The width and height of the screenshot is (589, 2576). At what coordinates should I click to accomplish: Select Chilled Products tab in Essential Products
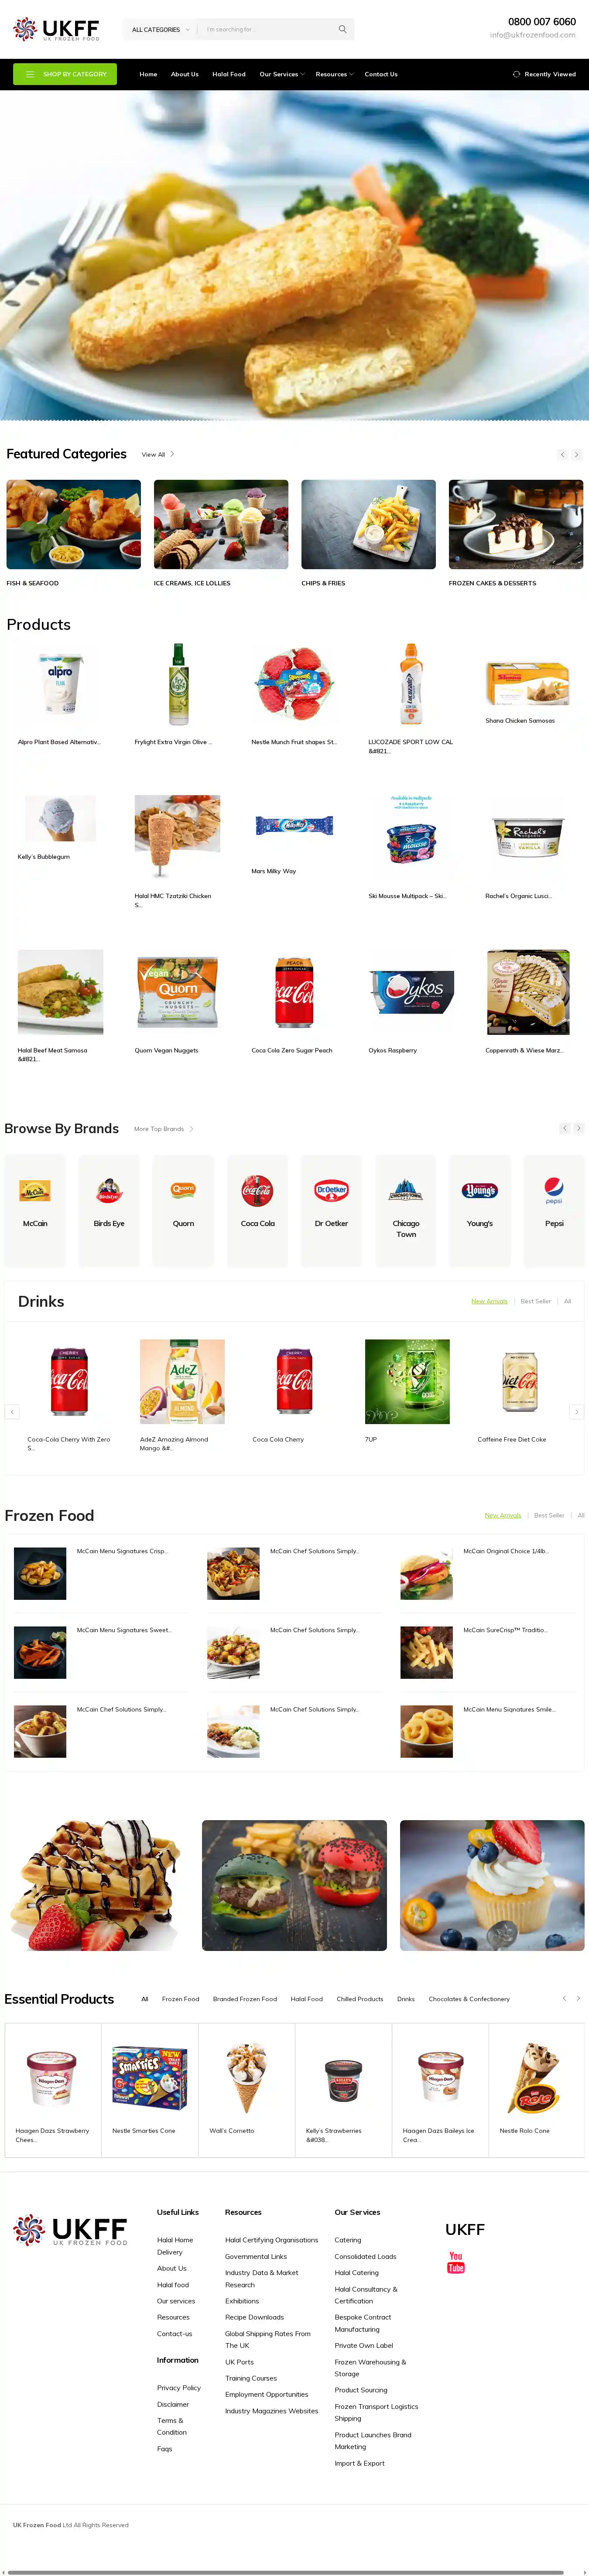pos(360,1999)
